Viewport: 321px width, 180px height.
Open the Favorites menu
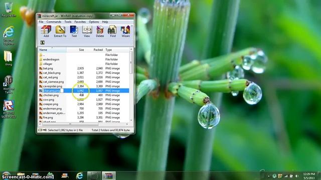coord(80,22)
